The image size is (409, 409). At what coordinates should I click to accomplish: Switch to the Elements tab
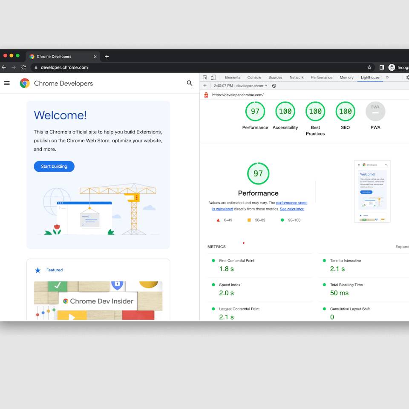pyautogui.click(x=233, y=78)
